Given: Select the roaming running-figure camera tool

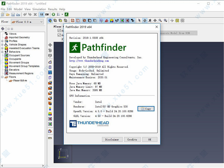Looking at the screenshot, I should 150,20.
